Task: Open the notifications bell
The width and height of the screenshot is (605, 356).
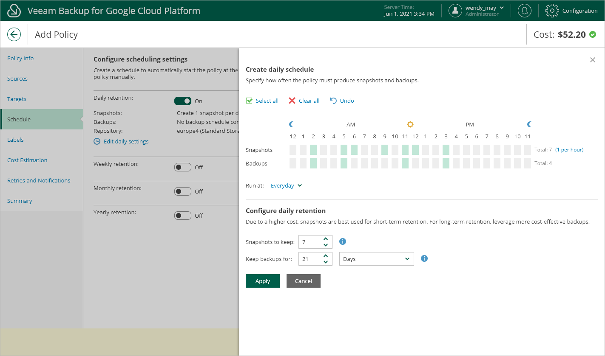Action: (525, 11)
